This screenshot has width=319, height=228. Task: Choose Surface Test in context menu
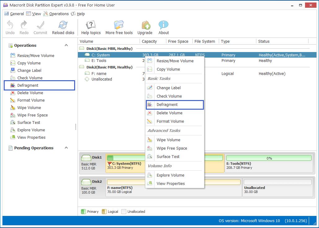(x=175, y=156)
